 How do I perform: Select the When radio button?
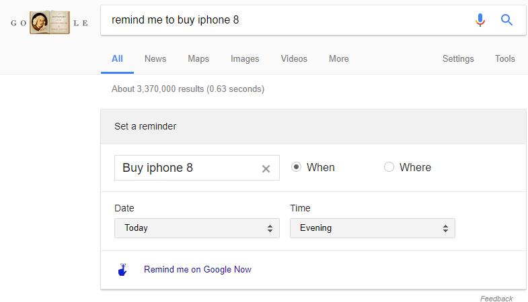pos(296,167)
